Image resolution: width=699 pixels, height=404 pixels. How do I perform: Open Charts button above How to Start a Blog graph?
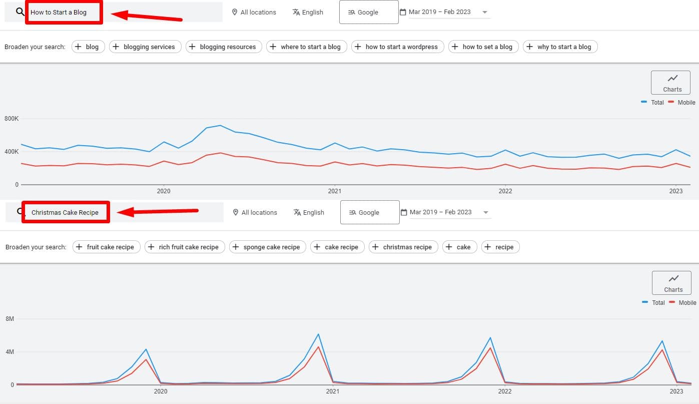pos(670,83)
